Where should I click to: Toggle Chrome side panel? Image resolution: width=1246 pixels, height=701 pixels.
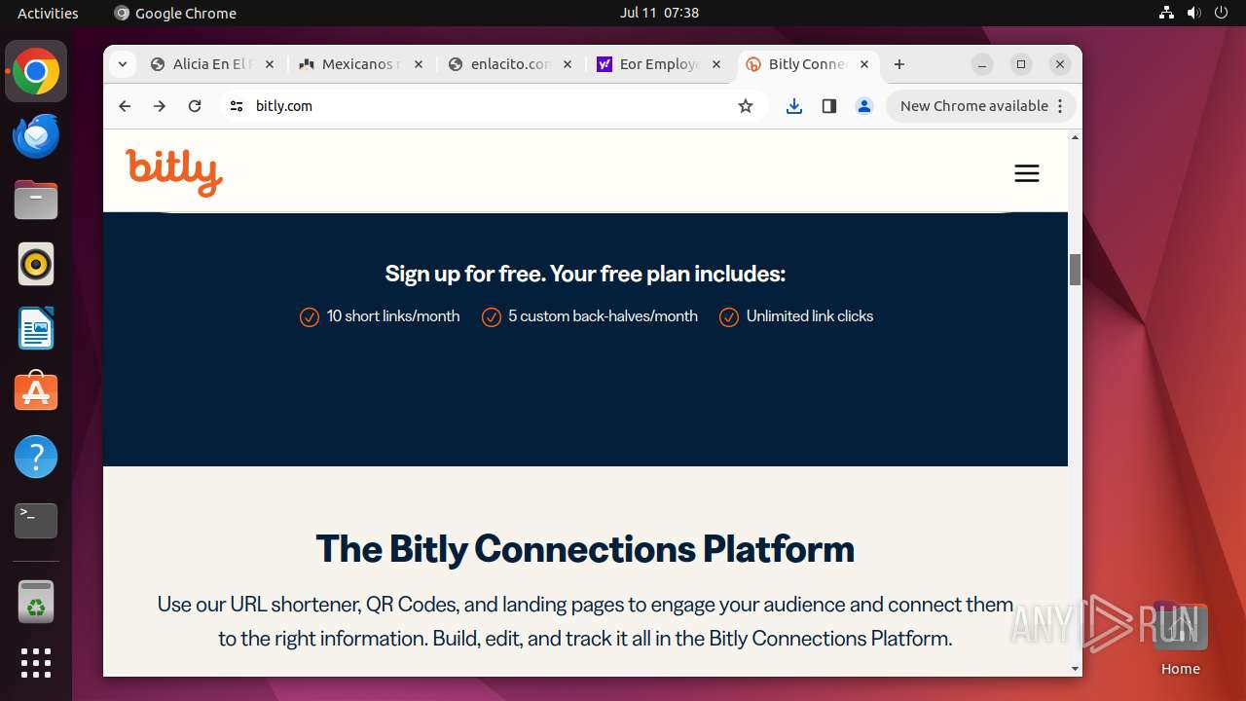tap(829, 106)
